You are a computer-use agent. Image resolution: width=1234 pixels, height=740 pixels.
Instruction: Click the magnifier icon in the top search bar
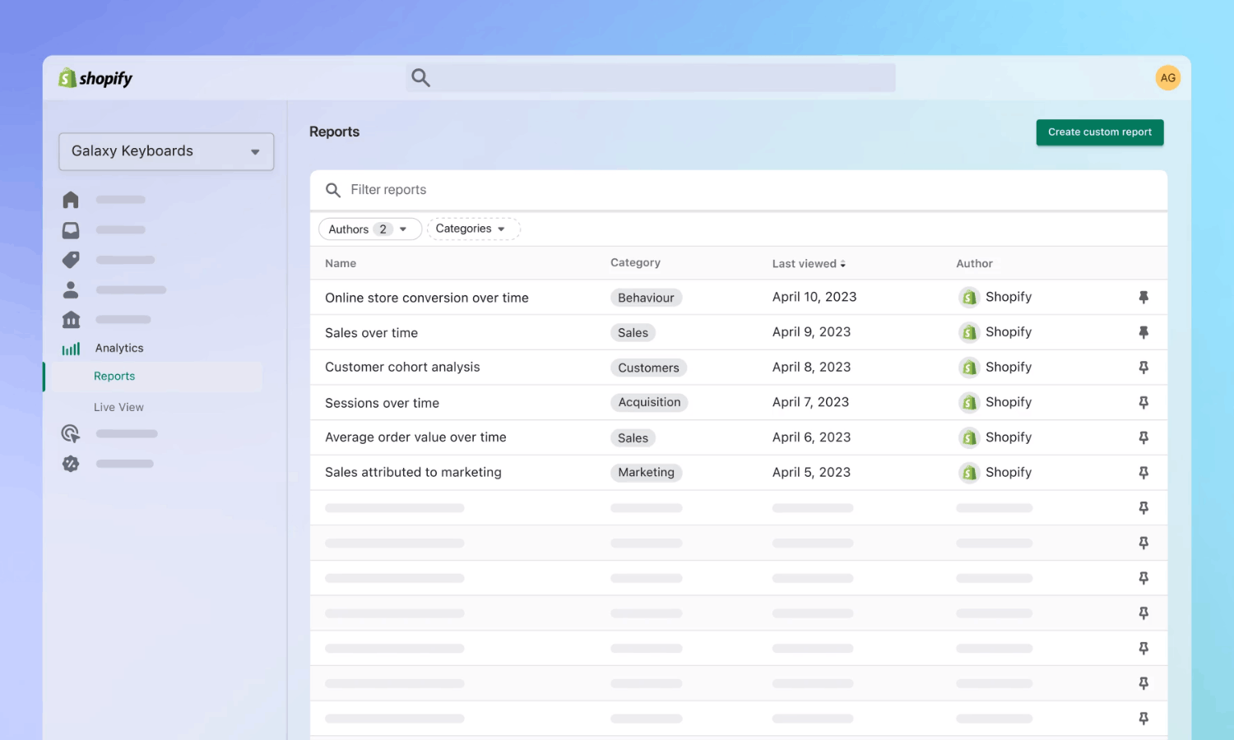[x=420, y=78]
